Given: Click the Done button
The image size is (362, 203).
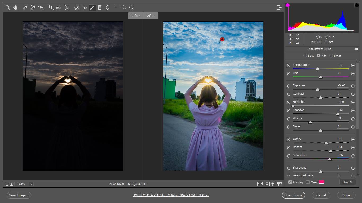Looking at the screenshot, I should 346,195.
